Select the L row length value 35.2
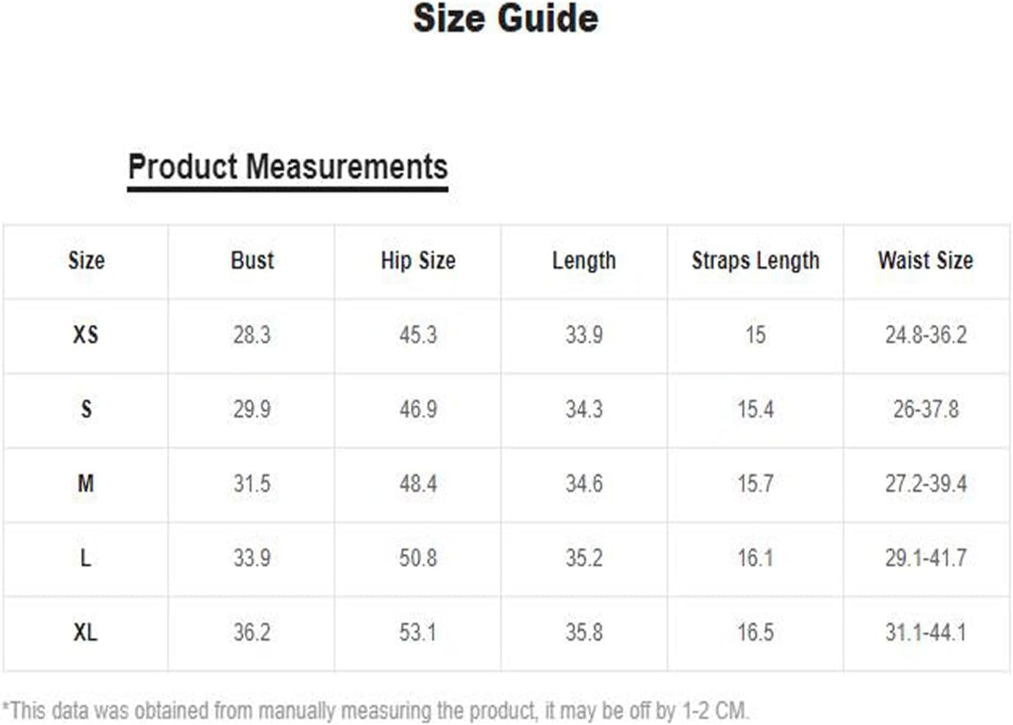Viewport: 1013px width, 725px height. coord(584,558)
